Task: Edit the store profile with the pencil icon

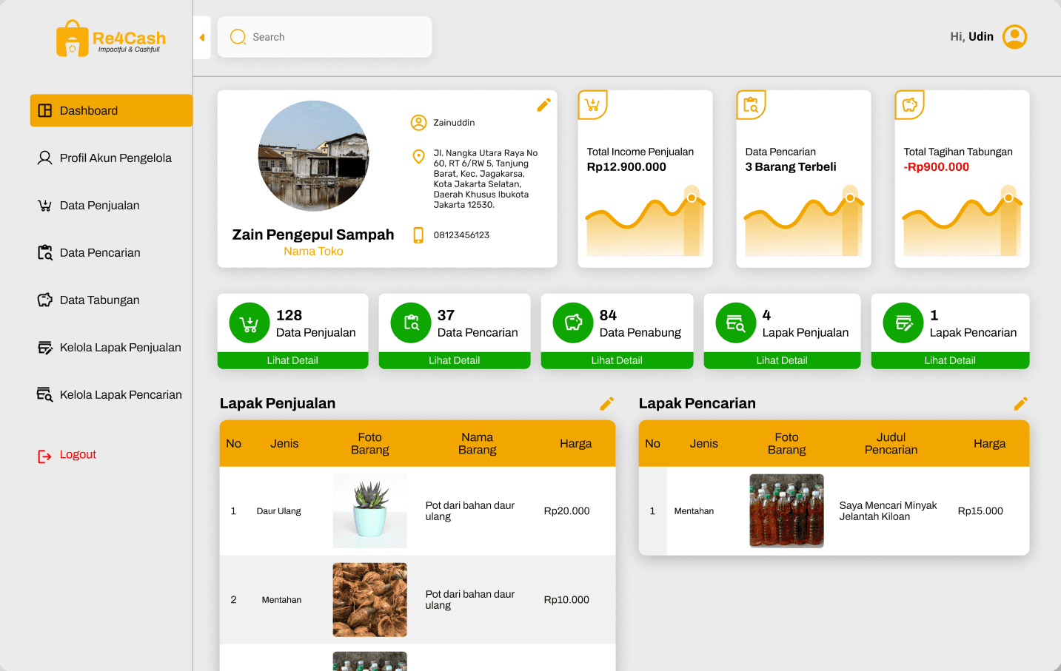Action: [544, 104]
